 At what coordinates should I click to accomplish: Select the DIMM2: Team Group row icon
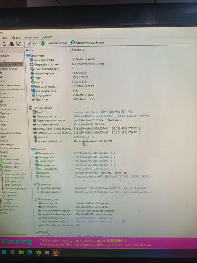[x=35, y=129]
